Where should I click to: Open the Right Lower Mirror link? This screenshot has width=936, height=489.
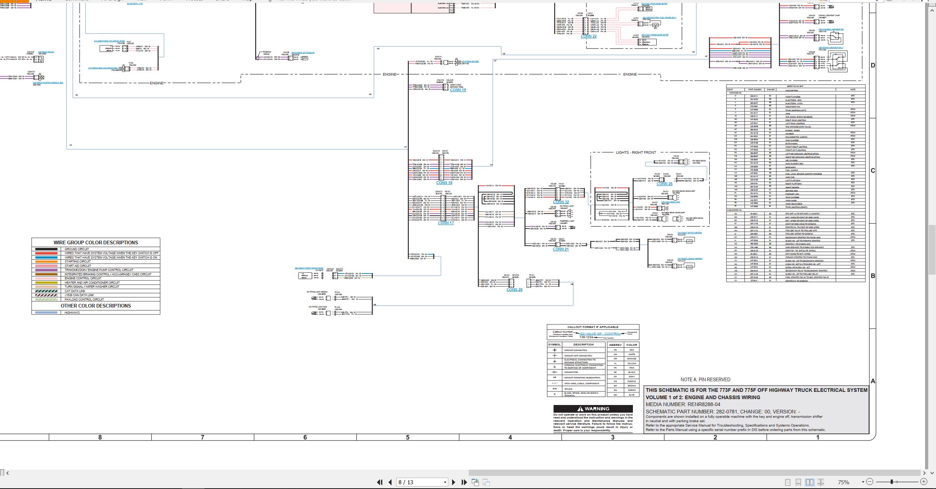click(x=690, y=259)
